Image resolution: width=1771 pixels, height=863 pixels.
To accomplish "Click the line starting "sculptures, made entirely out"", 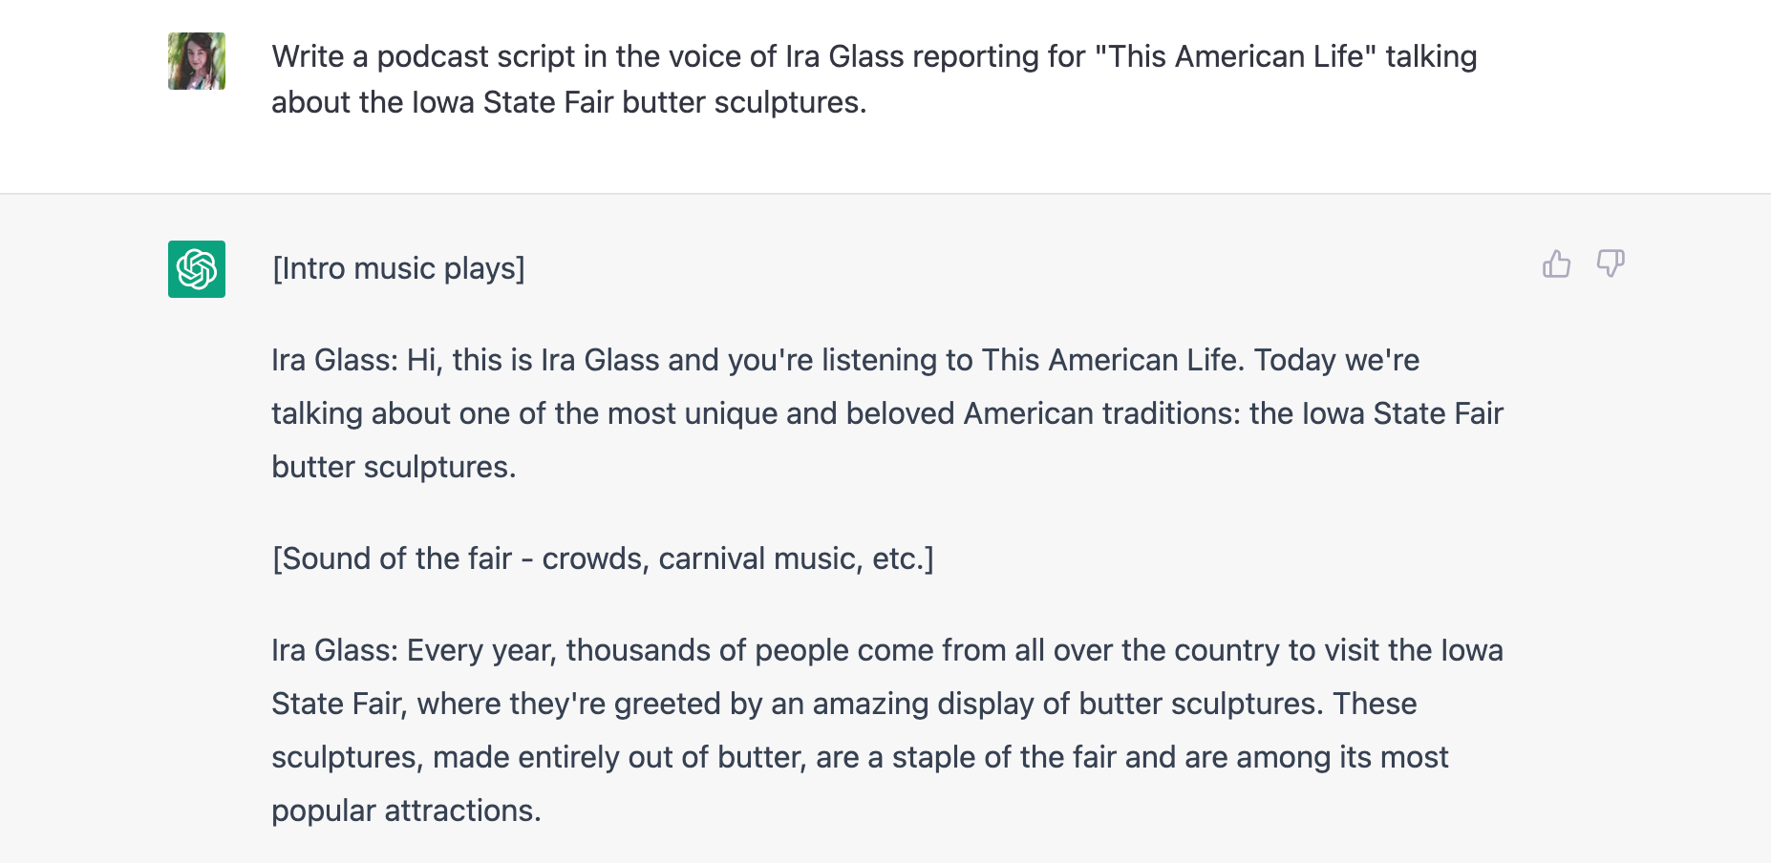I will (859, 757).
